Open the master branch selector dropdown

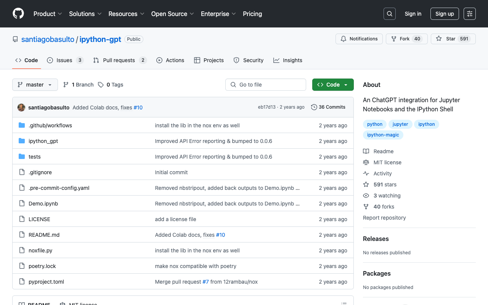tap(35, 85)
